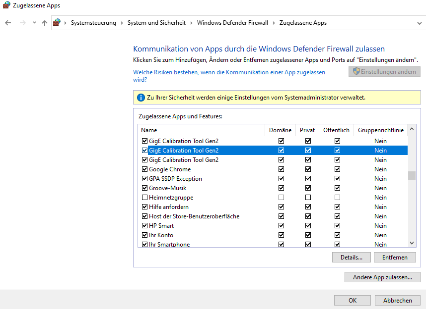Viewport: 426px width, 309px height.
Task: Disable HP Smart's Domäne checkbox
Action: [x=282, y=226]
